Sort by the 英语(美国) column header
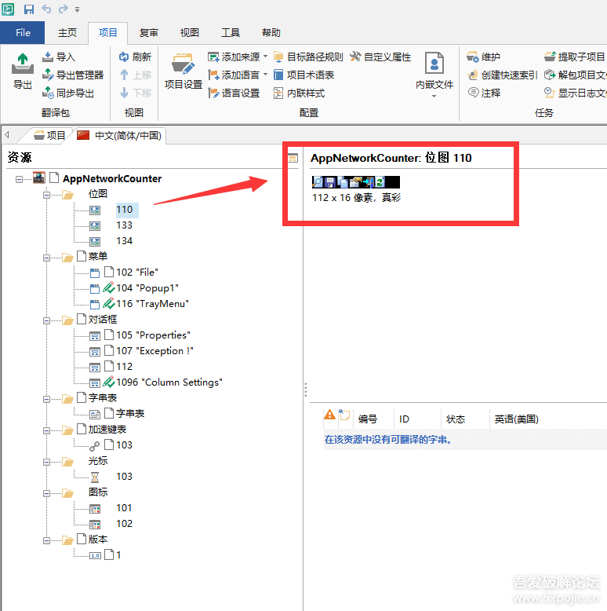This screenshot has height=611, width=607. pyautogui.click(x=516, y=419)
